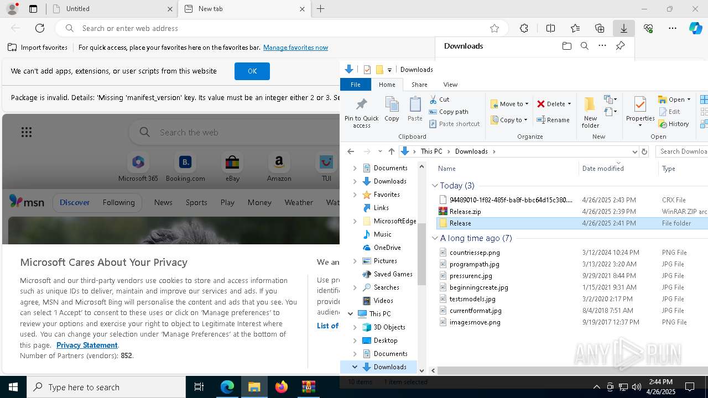Click Pin to Quick access in ribbon
The image size is (708, 398).
click(362, 113)
